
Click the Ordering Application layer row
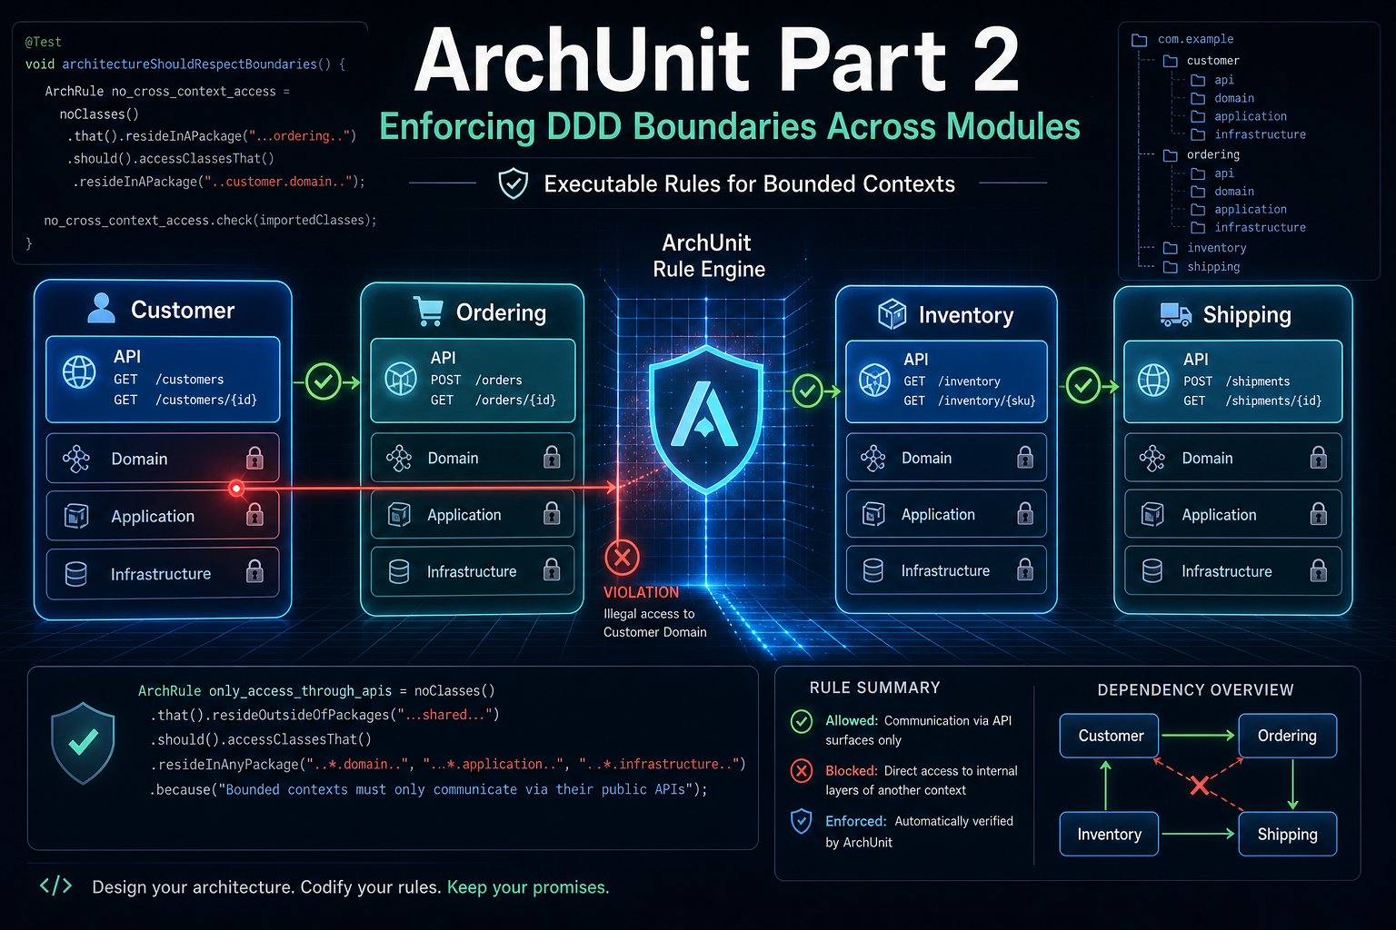click(x=473, y=514)
